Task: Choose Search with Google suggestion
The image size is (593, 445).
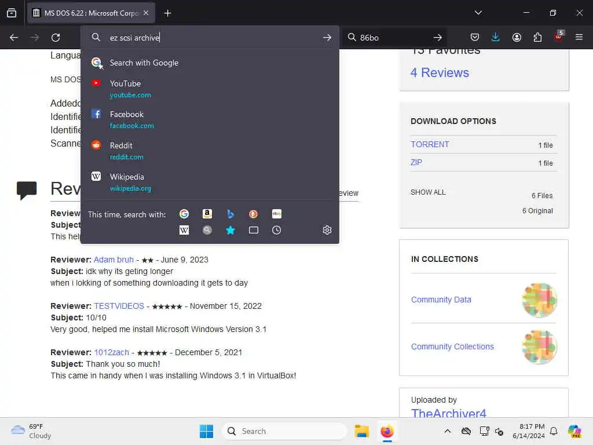Action: (x=210, y=63)
